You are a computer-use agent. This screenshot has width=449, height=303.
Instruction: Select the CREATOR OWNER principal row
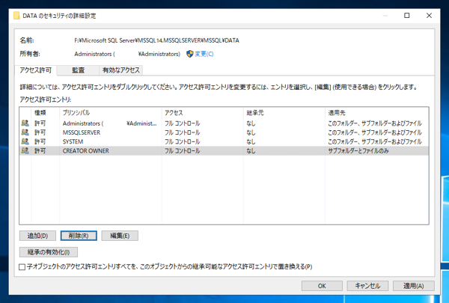[224, 150]
